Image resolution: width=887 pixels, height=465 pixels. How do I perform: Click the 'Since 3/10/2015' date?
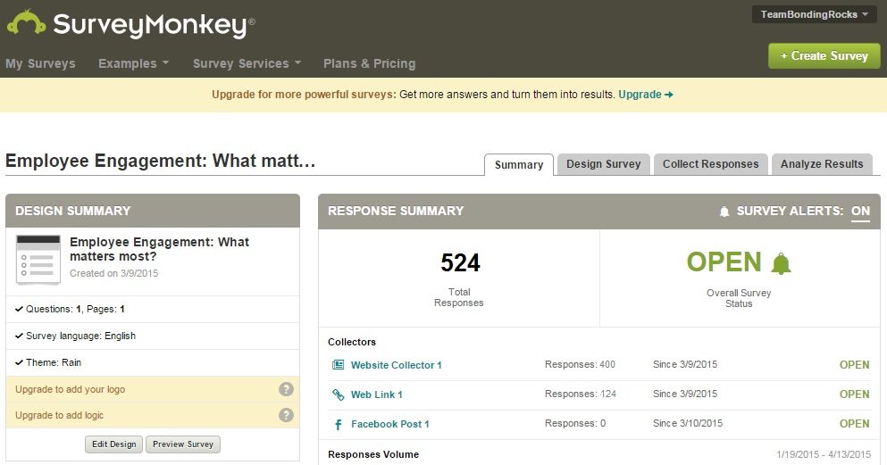click(x=687, y=423)
